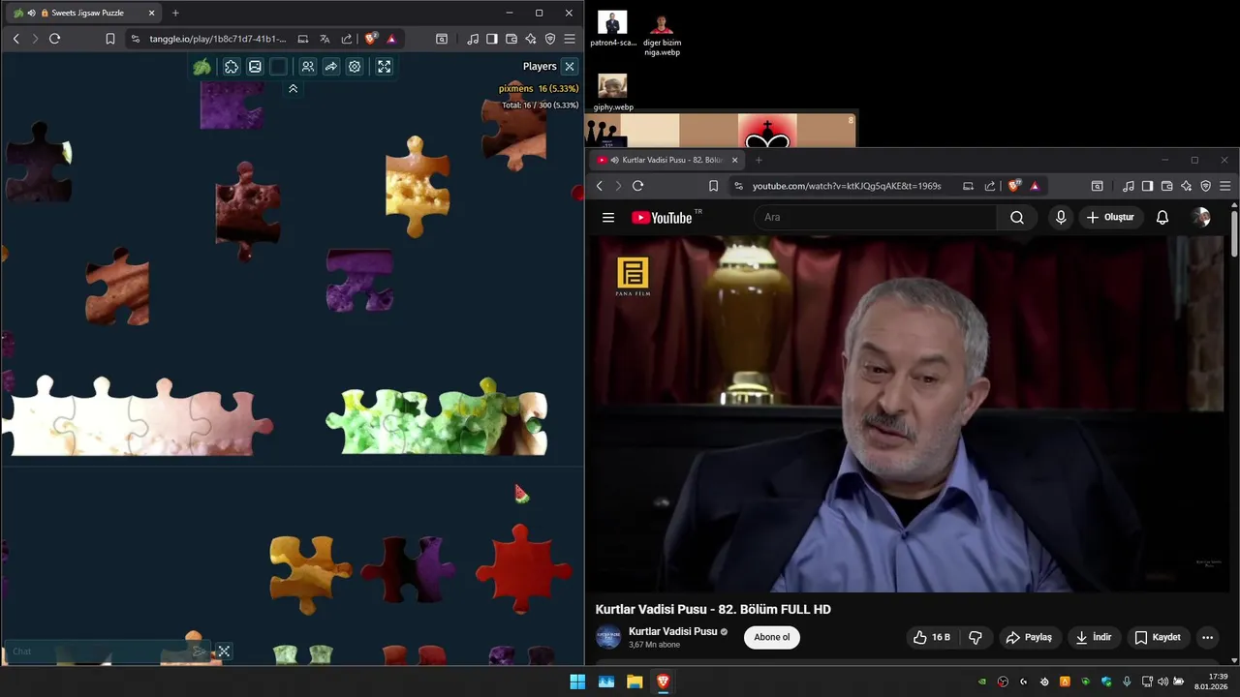Open the YouTube account avatar menu
Image resolution: width=1240 pixels, height=697 pixels.
(x=1201, y=218)
